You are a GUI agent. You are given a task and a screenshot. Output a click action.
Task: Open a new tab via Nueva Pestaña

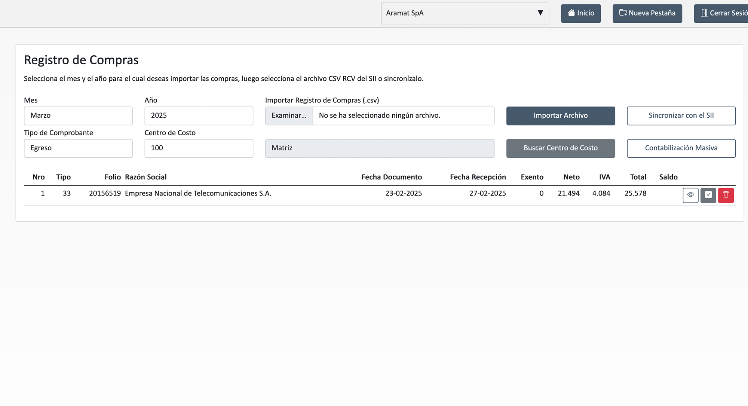coord(647,13)
